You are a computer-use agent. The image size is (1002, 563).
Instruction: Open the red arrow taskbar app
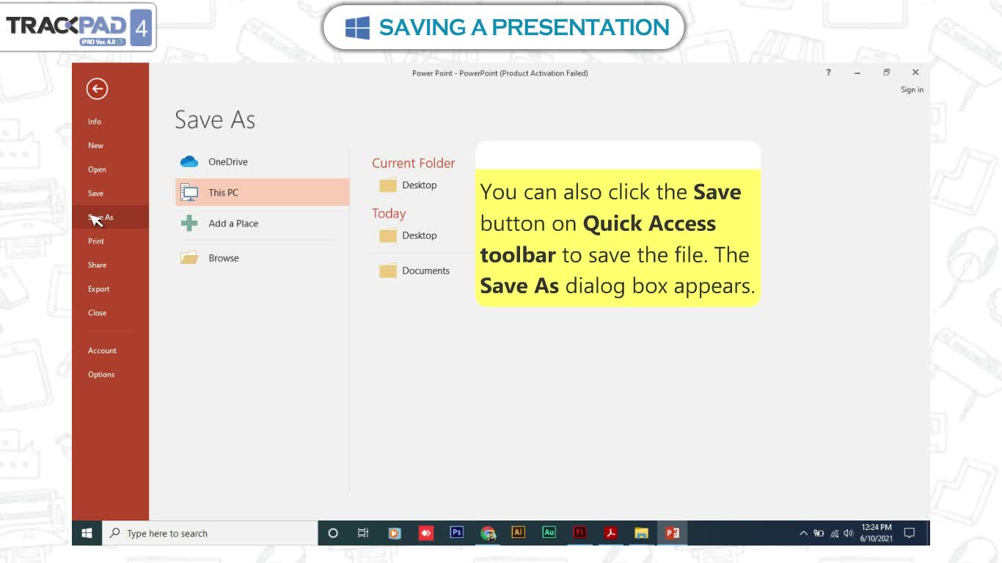pos(425,533)
